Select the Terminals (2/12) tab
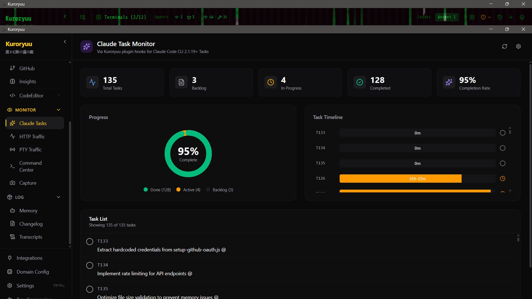The height and width of the screenshot is (299, 532). [x=121, y=17]
